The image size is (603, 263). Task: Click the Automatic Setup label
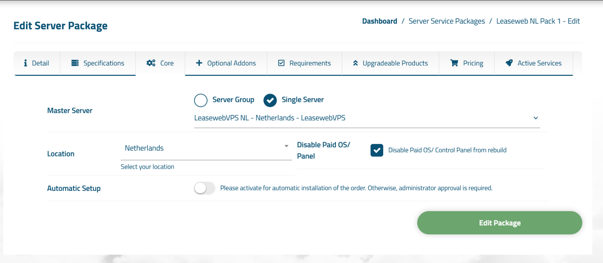tap(74, 188)
